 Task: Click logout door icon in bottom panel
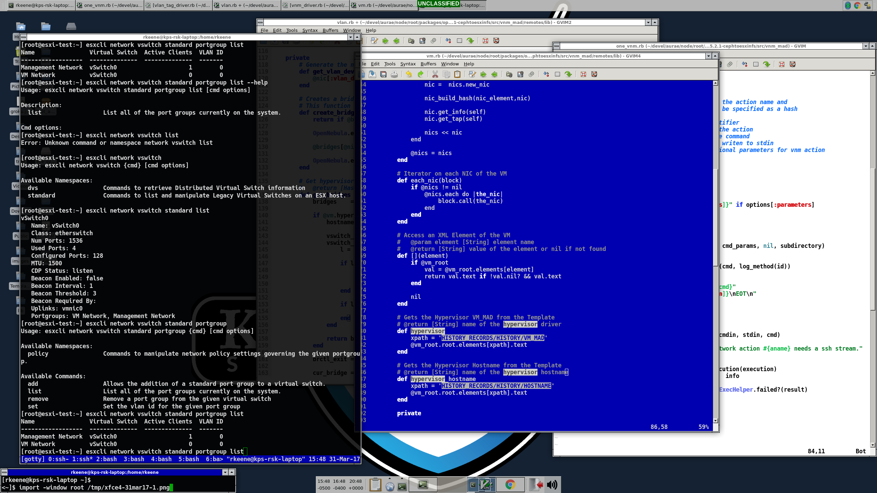[x=536, y=484]
